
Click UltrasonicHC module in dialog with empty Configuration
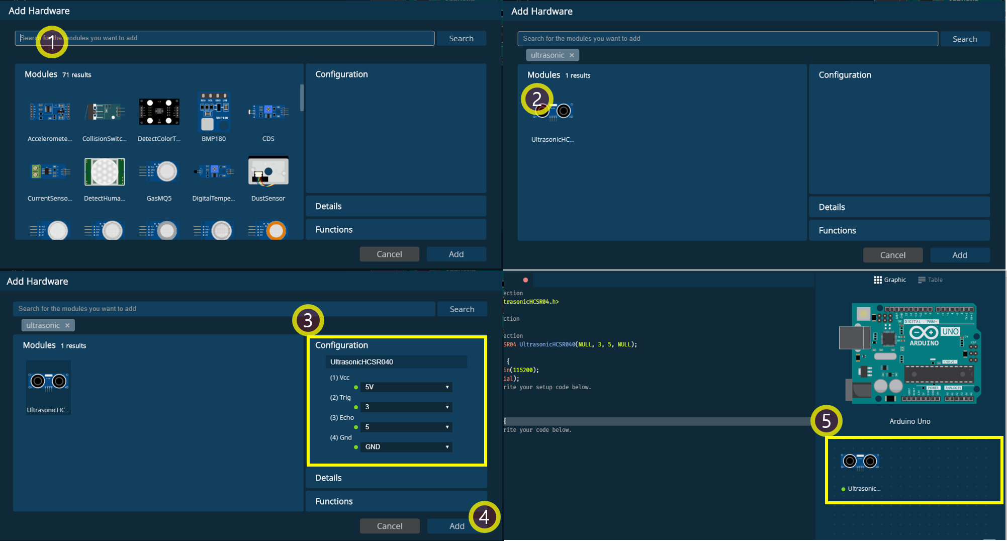pos(553,112)
